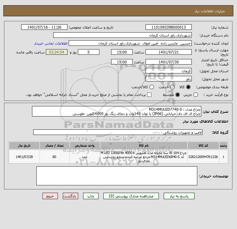The width and height of the screenshot is (237, 229).
Task: Tick the Islamic treasury payment checkbox
Action: [x=149, y=95]
